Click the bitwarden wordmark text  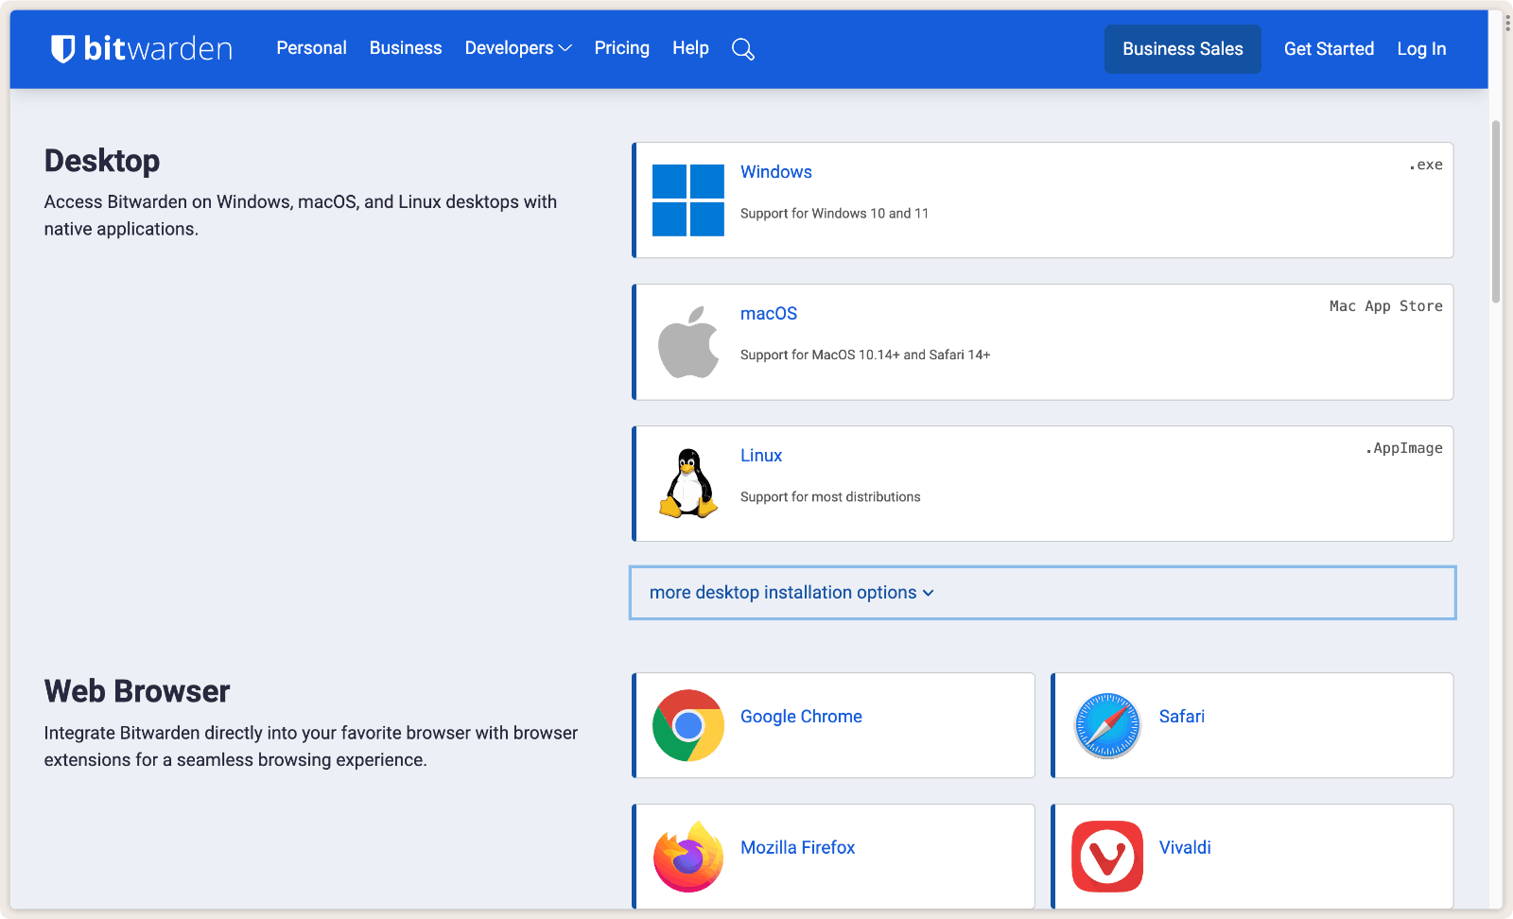click(x=158, y=48)
